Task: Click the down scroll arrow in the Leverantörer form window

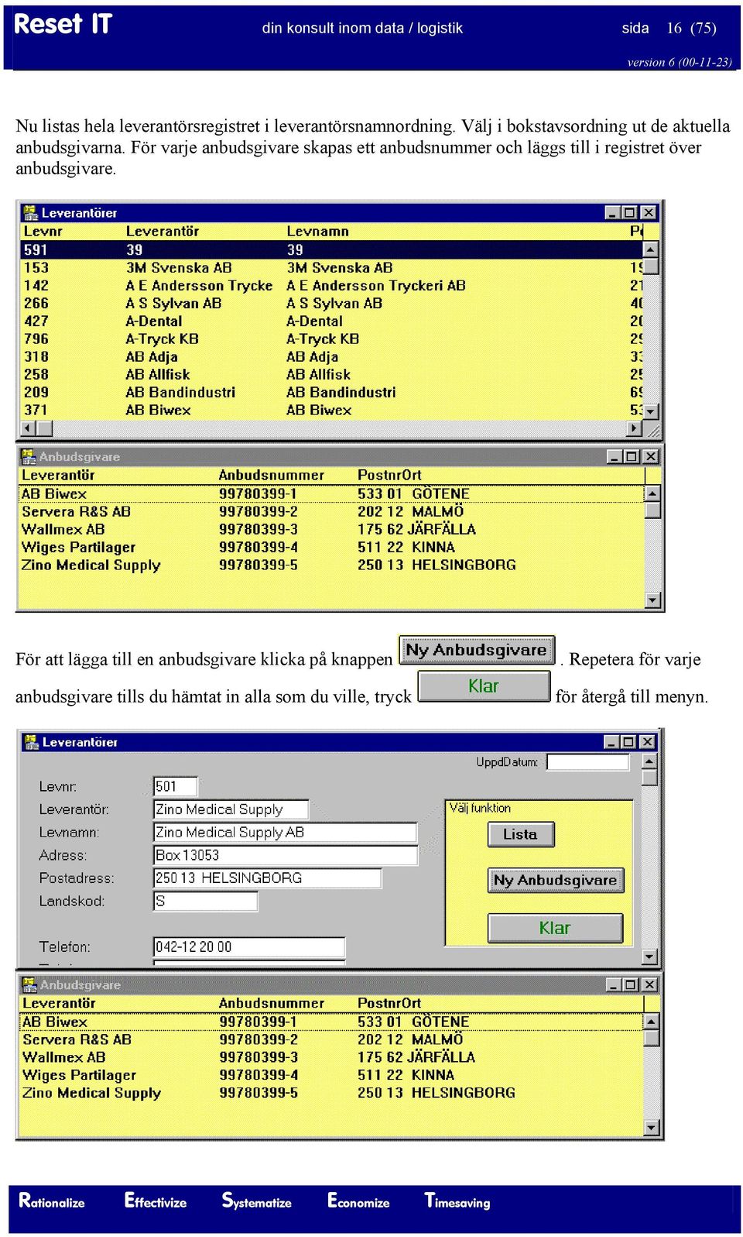Action: point(649,957)
